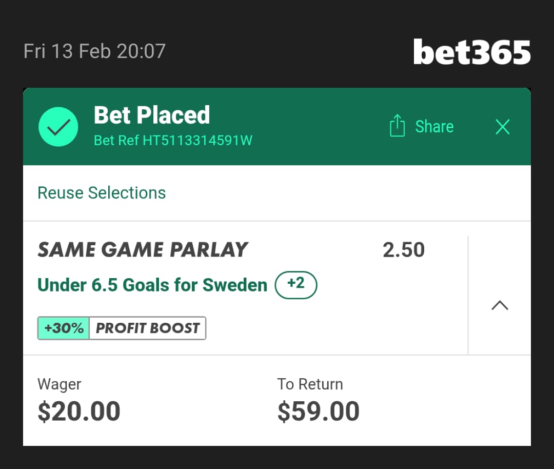Open Under 6.5 Goals for Sweden selection
Screen dimensions: 554x469
(x=152, y=285)
